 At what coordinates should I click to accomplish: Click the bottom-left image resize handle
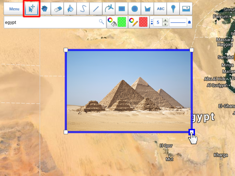66,132
